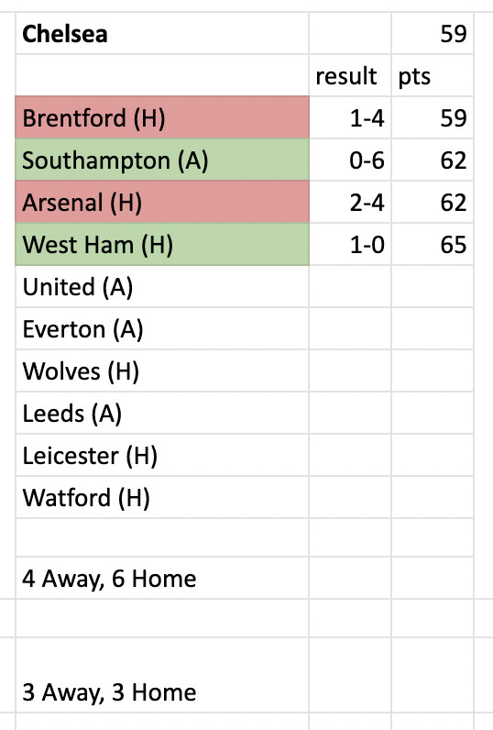
Task: Select the 65 points cell
Action: coord(433,244)
